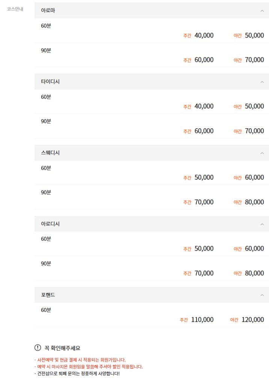The image size is (269, 384).
Task: Select 스웨디시 90분 daytime price 70,000
Action: (204, 202)
